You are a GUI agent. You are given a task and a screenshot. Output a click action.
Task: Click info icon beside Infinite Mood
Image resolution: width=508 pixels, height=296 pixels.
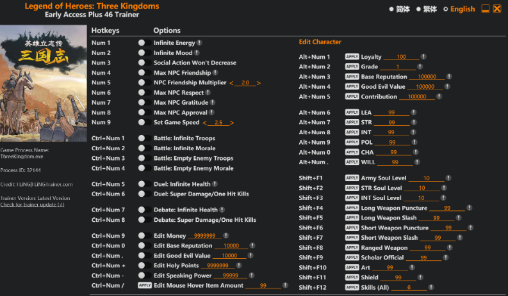(x=197, y=52)
